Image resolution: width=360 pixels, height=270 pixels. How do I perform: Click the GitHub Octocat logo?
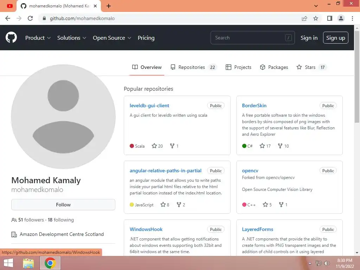[x=11, y=38]
